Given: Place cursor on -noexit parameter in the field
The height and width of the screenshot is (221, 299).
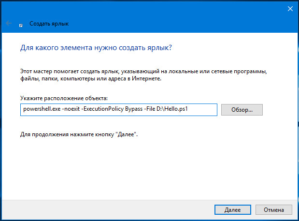Looking at the screenshot, I should tap(71, 109).
